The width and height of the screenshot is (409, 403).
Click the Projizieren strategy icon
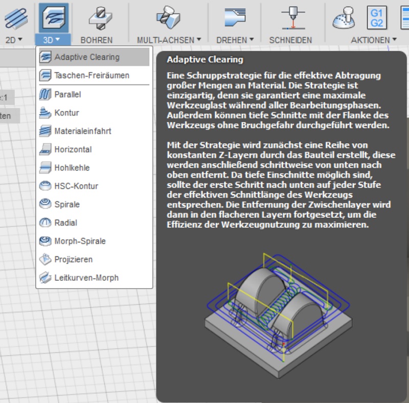click(x=45, y=259)
